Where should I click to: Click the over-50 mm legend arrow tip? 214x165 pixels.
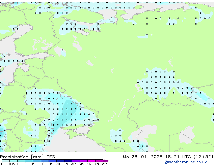click(107, 161)
